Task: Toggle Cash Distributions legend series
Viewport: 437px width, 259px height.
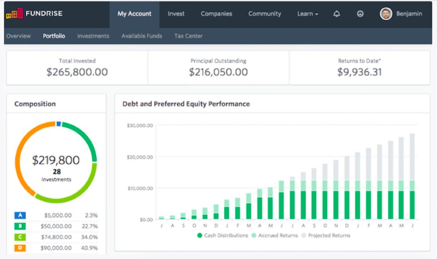Action: [x=222, y=236]
